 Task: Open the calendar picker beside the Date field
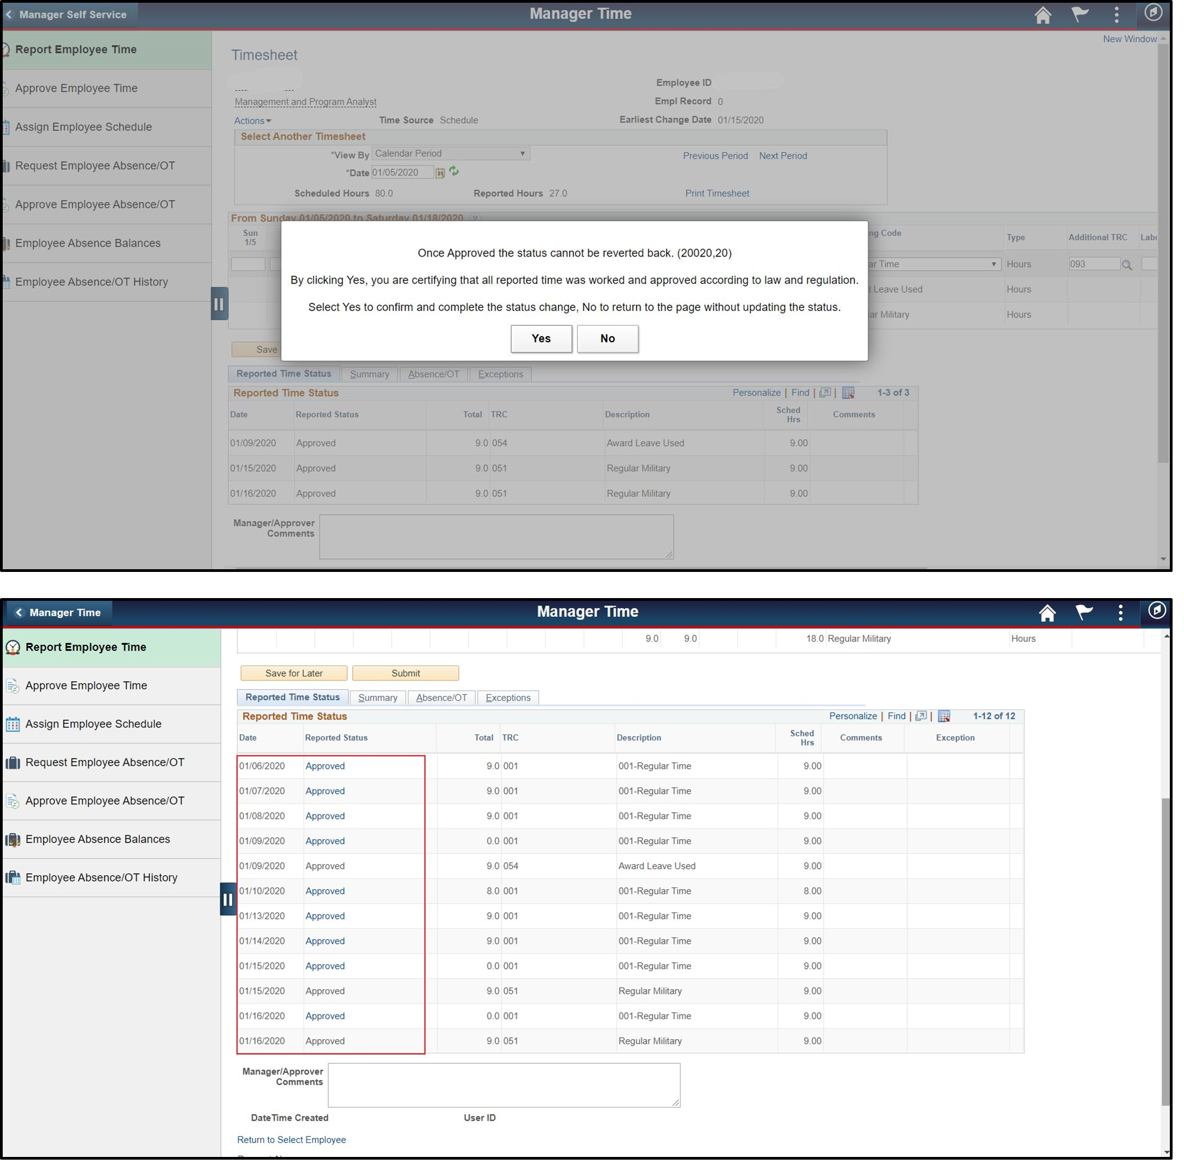pyautogui.click(x=440, y=172)
